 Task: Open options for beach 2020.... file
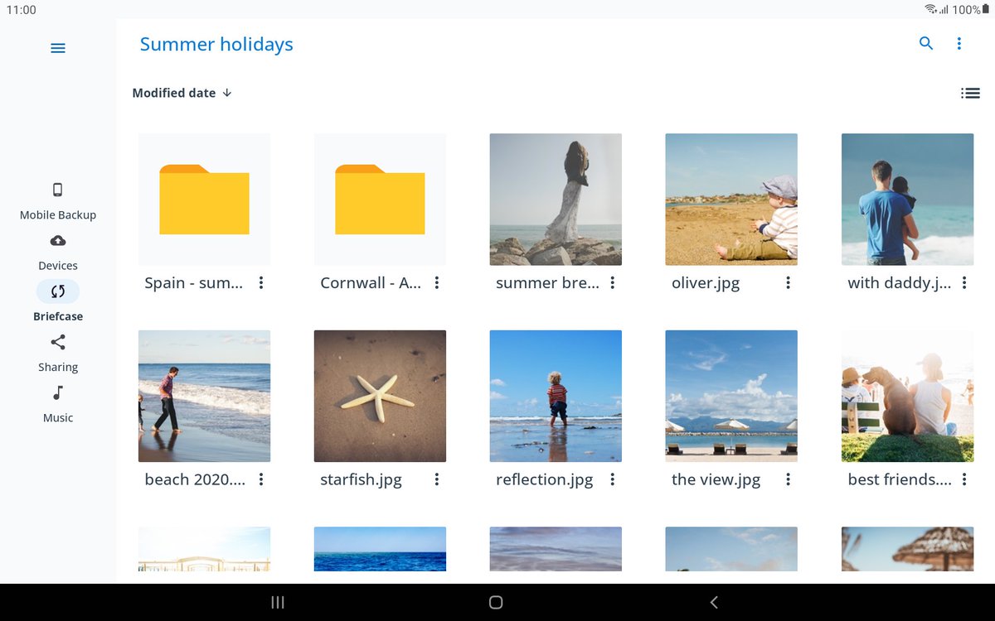[261, 479]
